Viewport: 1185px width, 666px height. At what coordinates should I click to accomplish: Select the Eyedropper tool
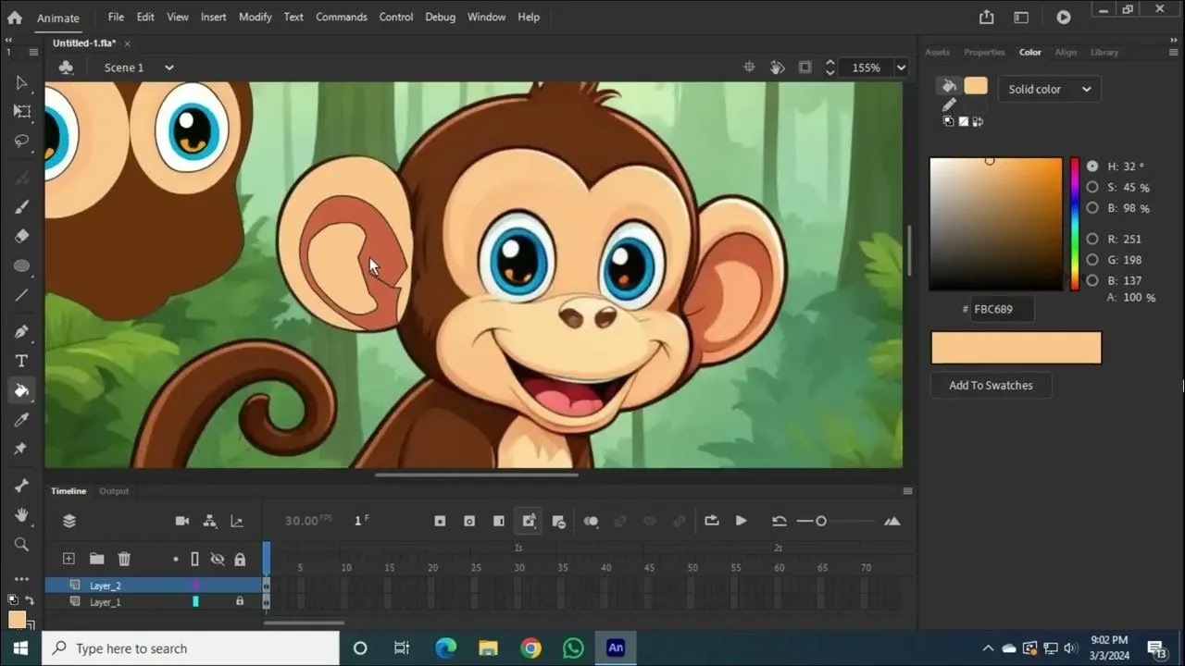pos(22,420)
